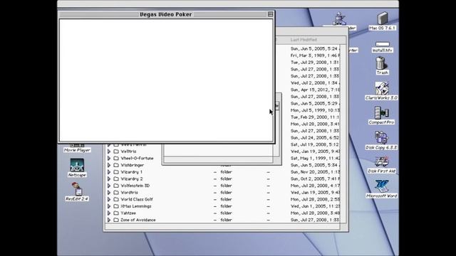This screenshot has height=256, width=456.
Task: Click the date Fri, Mar 3, 1989
Action: pos(315,55)
